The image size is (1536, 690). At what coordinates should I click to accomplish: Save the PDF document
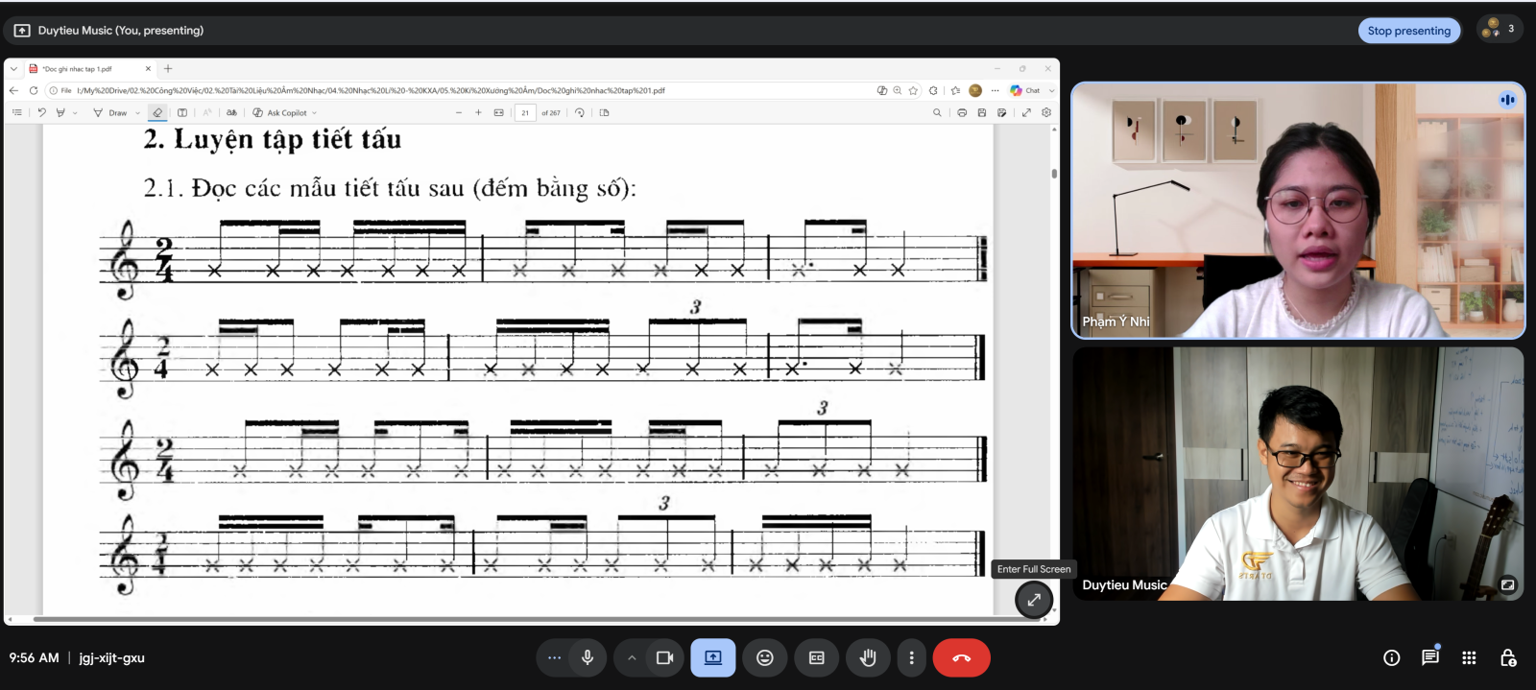point(981,112)
